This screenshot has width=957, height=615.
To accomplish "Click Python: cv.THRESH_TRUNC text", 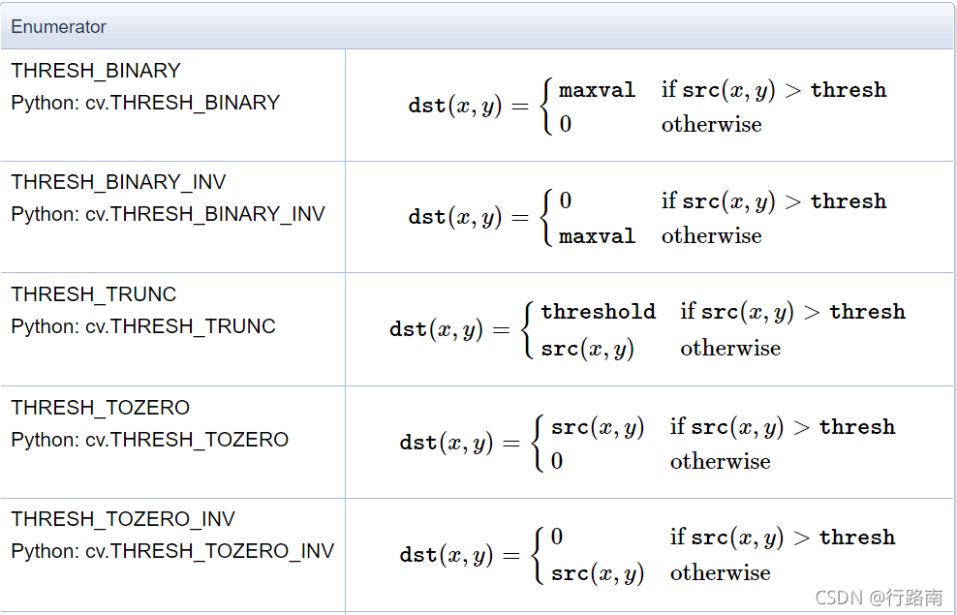I will point(143,326).
